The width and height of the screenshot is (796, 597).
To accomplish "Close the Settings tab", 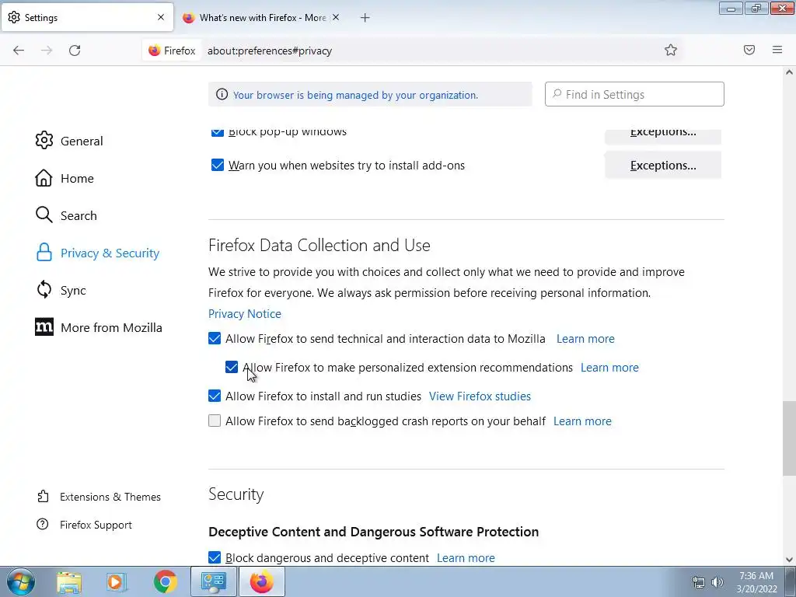I will tap(161, 17).
